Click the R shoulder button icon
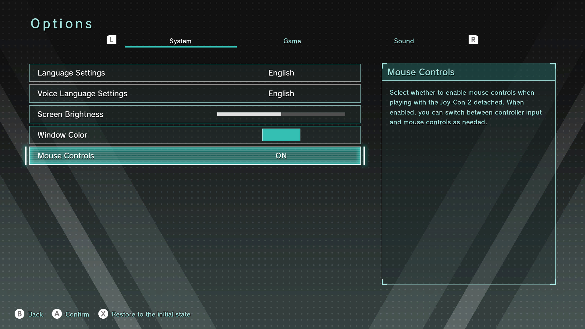The width and height of the screenshot is (585, 329). [473, 40]
